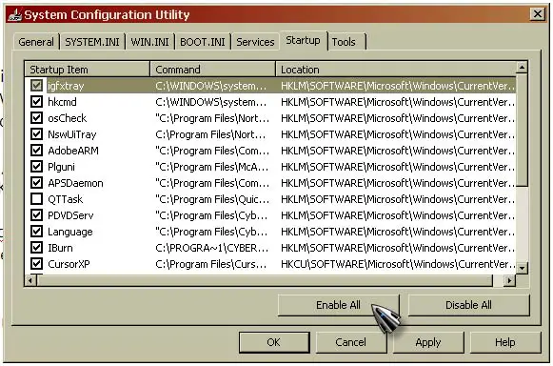553x366 pixels.
Task: Select the NswUiTray item name
Action: pos(72,134)
